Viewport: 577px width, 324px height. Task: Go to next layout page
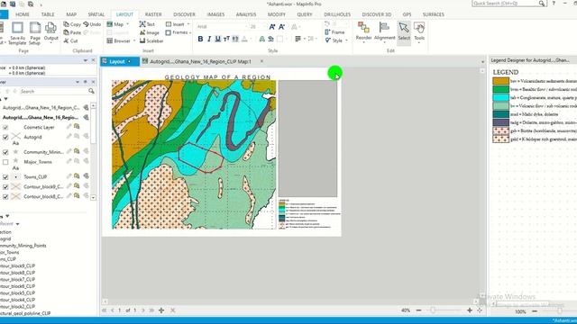[x=143, y=310]
